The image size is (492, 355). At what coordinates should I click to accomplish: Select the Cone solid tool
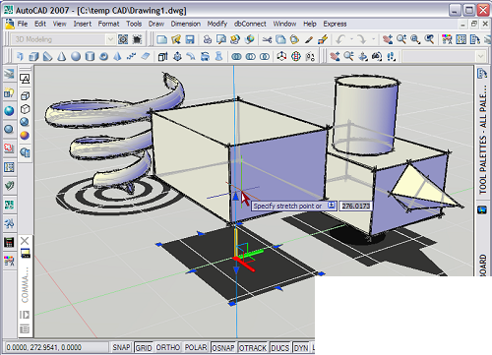[61, 56]
